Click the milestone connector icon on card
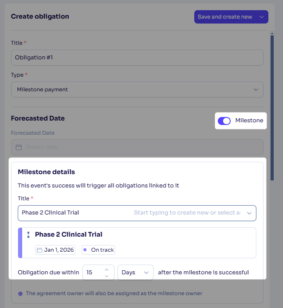283x308 pixels. 28,235
